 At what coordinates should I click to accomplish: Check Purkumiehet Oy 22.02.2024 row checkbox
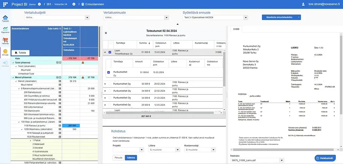tap(110, 91)
